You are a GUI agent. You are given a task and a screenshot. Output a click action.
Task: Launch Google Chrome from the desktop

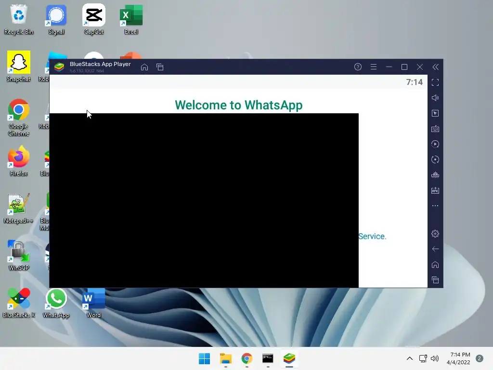tap(19, 118)
